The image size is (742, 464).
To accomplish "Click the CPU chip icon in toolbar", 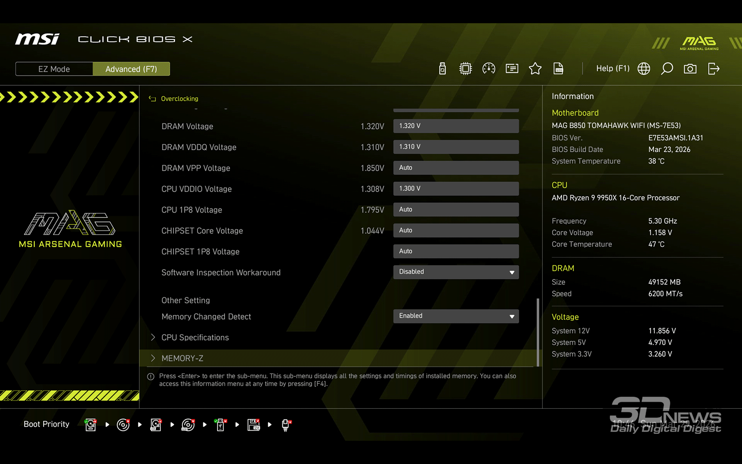I will [x=465, y=69].
